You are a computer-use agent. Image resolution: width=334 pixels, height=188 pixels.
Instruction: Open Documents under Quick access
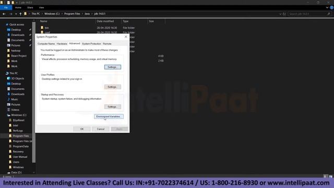pos(18,40)
